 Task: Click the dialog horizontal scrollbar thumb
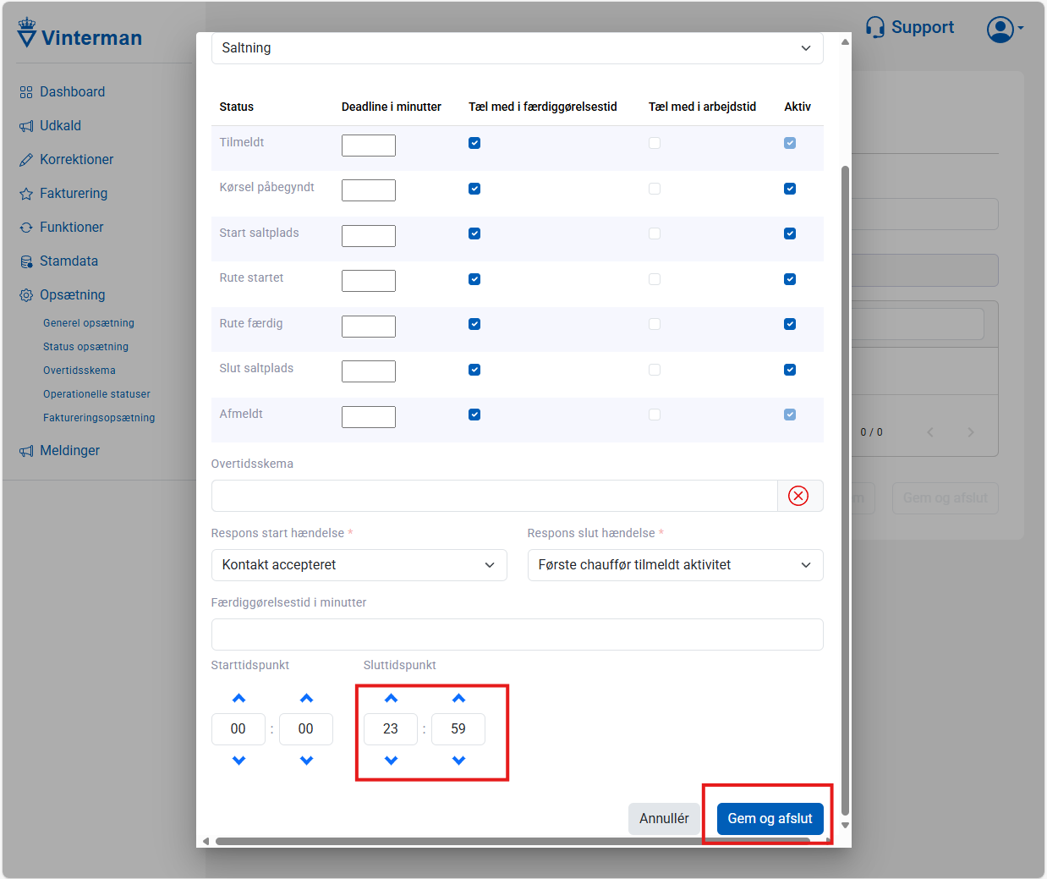pyautogui.click(x=513, y=841)
